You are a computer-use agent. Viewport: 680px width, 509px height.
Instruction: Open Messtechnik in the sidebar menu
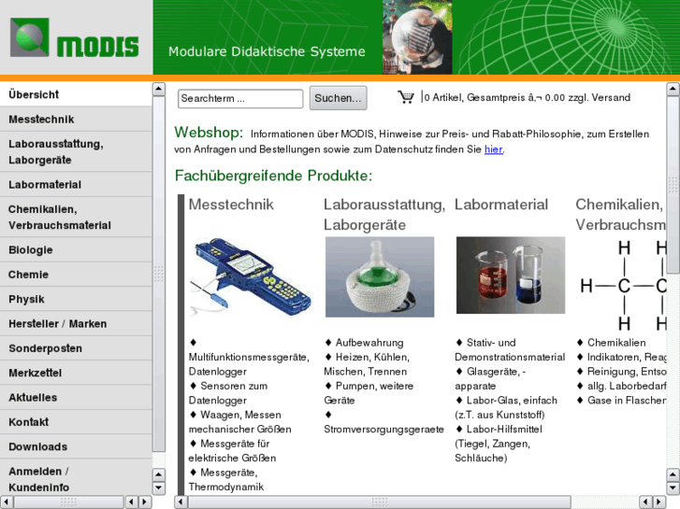(76, 120)
